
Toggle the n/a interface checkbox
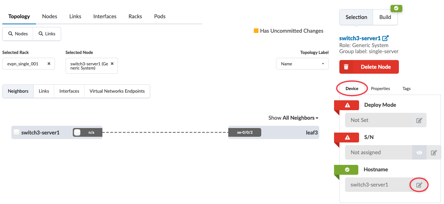point(77,133)
